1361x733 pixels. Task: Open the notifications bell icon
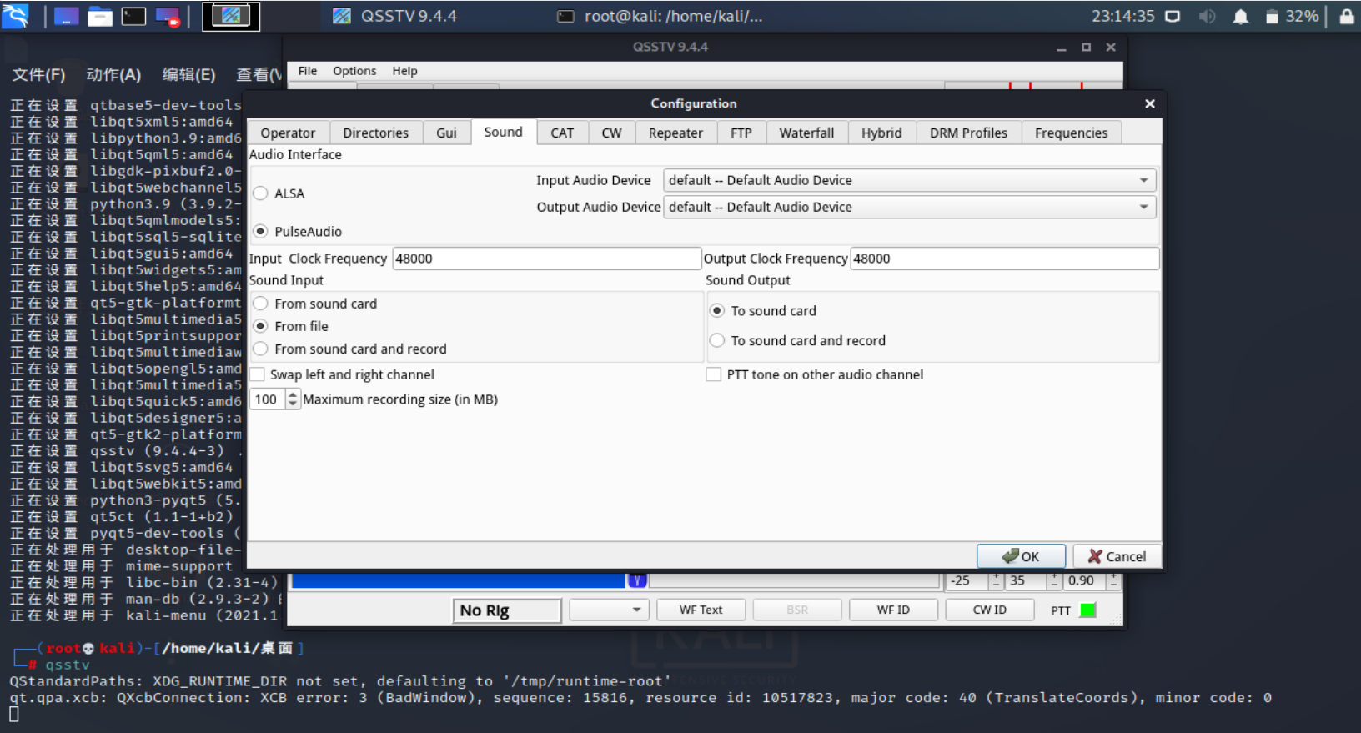(1240, 17)
